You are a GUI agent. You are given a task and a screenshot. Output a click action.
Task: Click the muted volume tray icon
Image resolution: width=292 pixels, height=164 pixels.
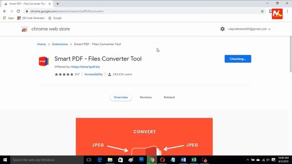(x=268, y=160)
